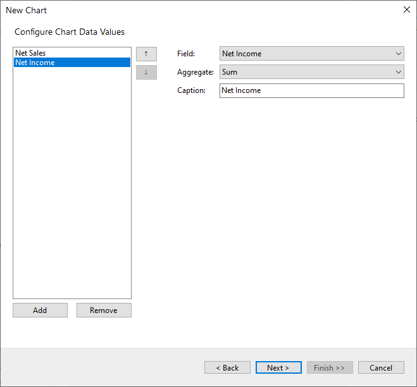Close the New Chart dialog
The height and width of the screenshot is (387, 417).
407,10
